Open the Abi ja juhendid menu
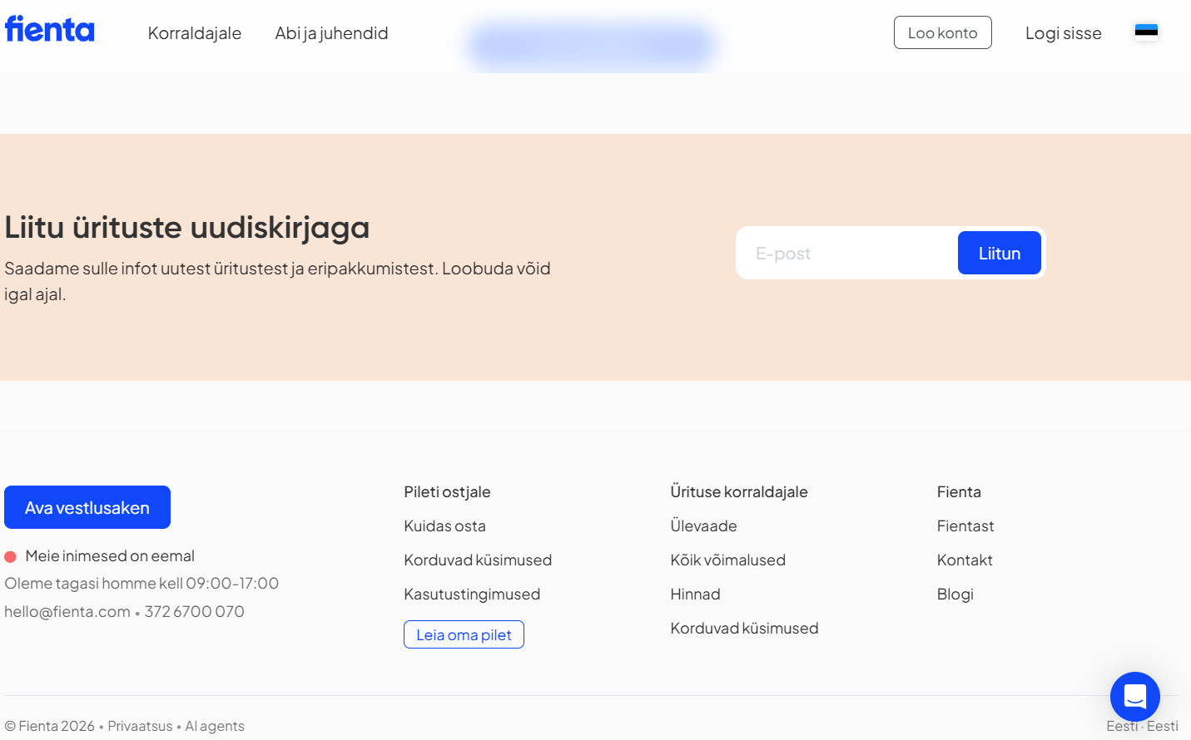 pyautogui.click(x=331, y=33)
